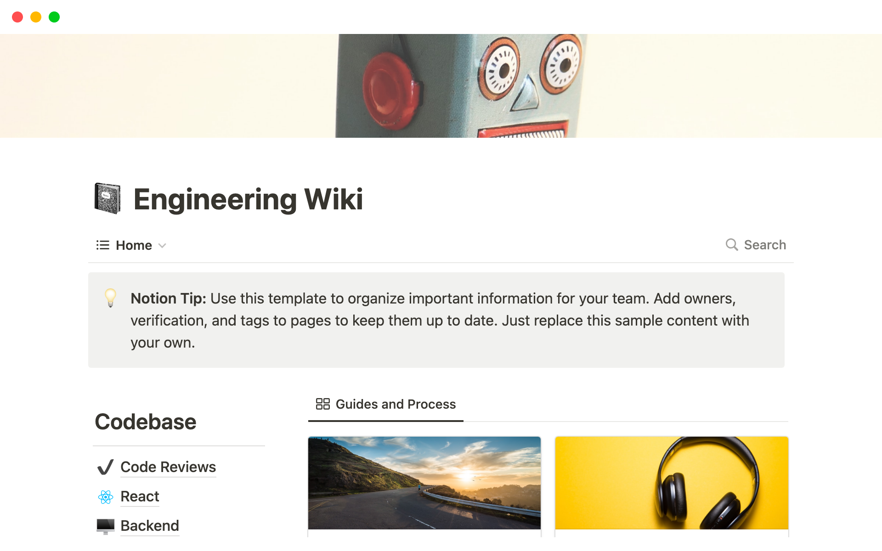This screenshot has width=882, height=551.
Task: Toggle visibility of the Notion Tip callout
Action: click(109, 298)
